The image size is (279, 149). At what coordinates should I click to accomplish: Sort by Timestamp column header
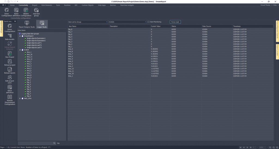click(253, 26)
